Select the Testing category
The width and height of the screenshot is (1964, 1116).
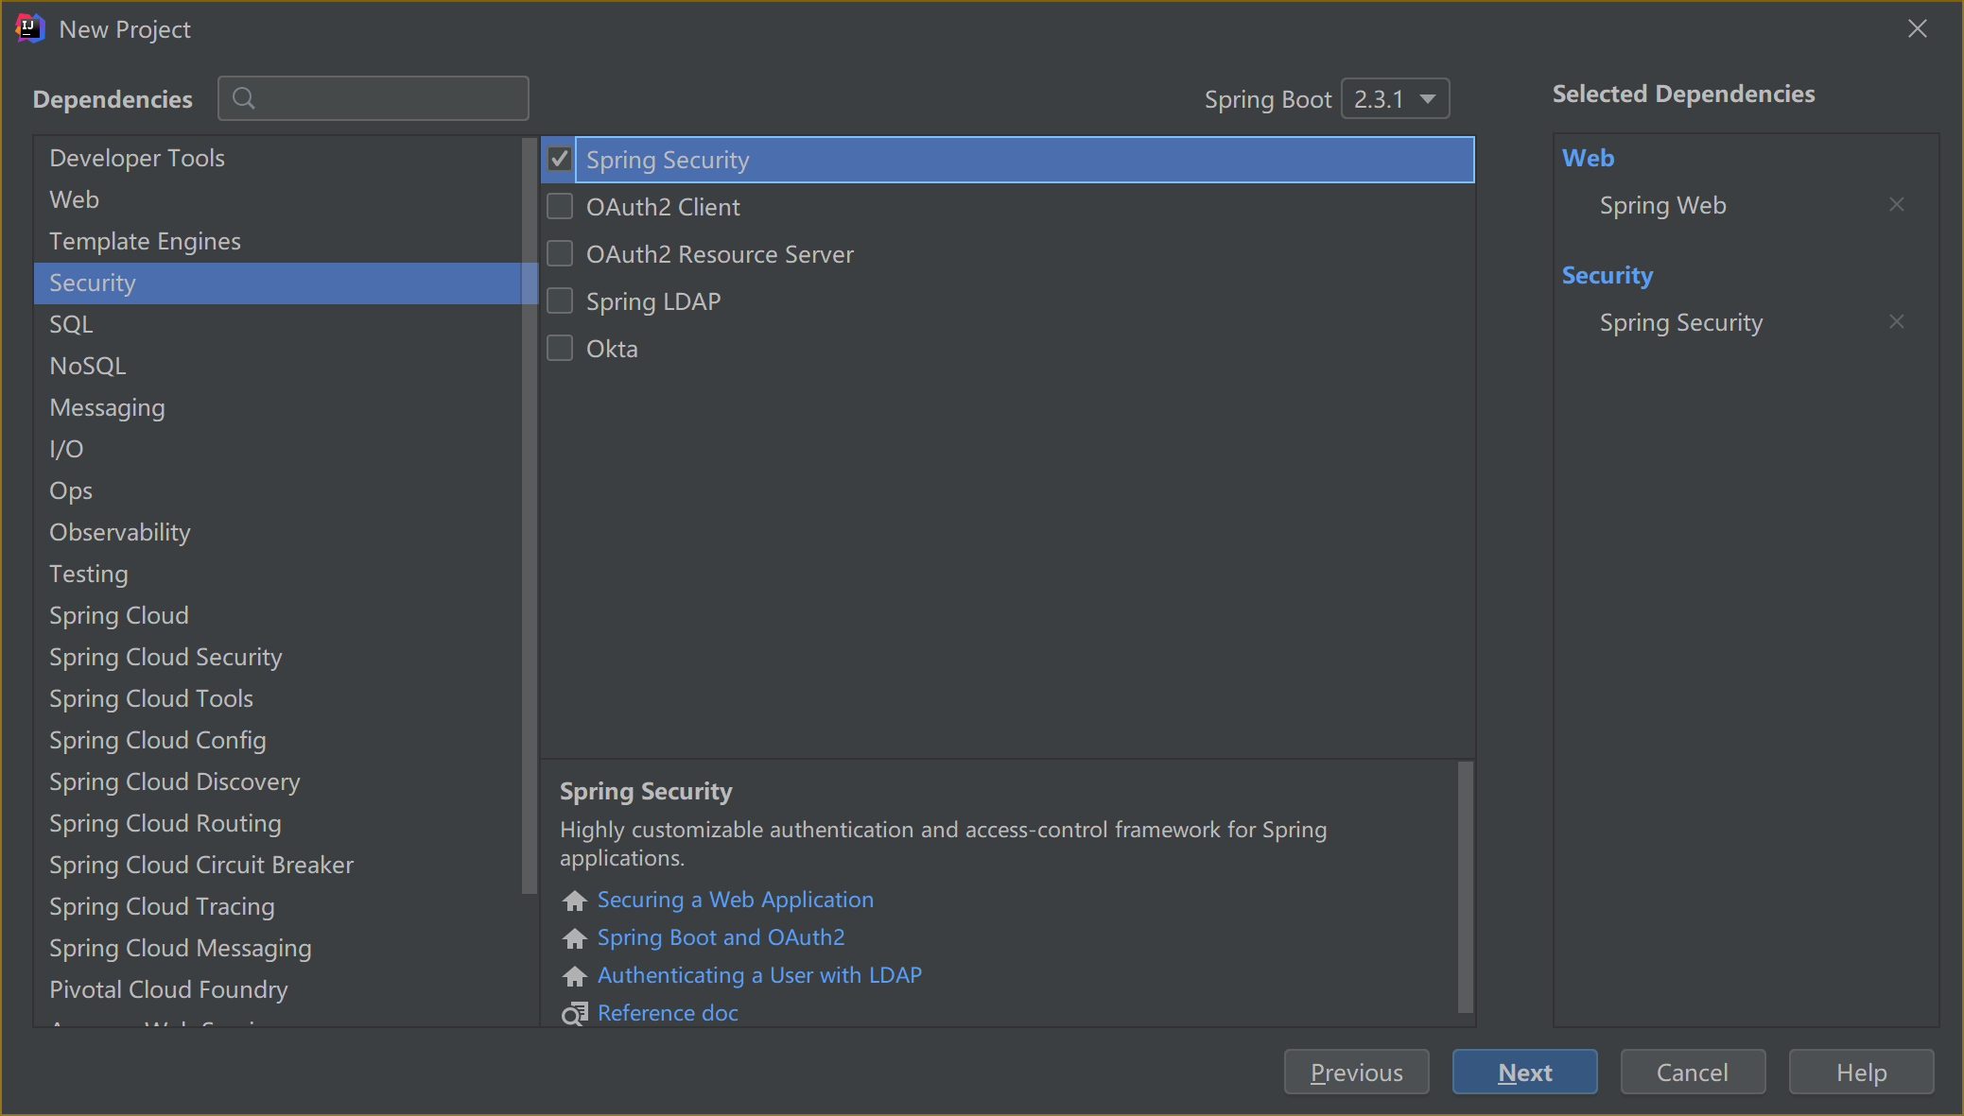tap(278, 574)
